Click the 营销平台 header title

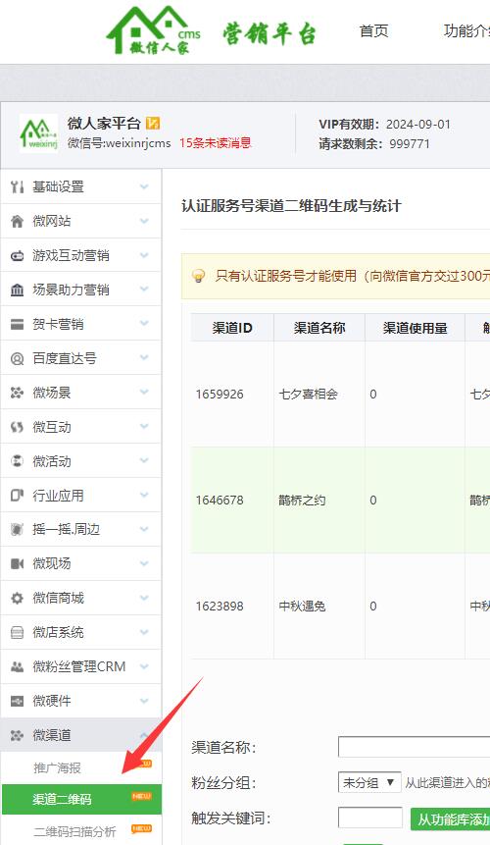tap(269, 33)
